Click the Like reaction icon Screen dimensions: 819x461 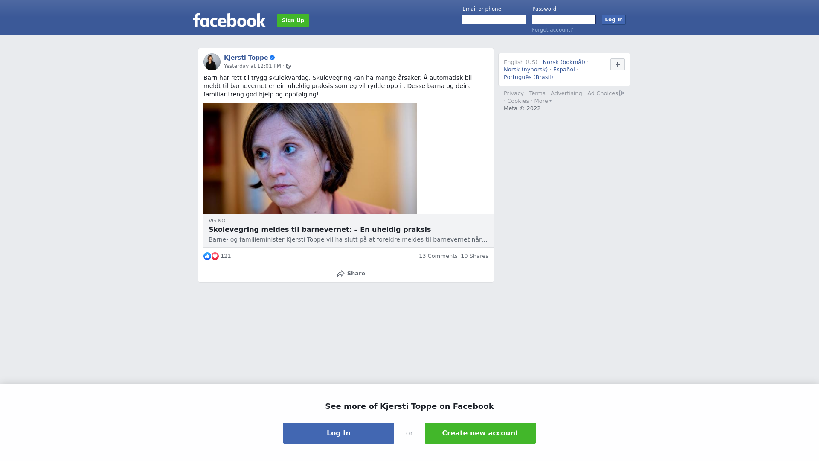[x=207, y=256]
